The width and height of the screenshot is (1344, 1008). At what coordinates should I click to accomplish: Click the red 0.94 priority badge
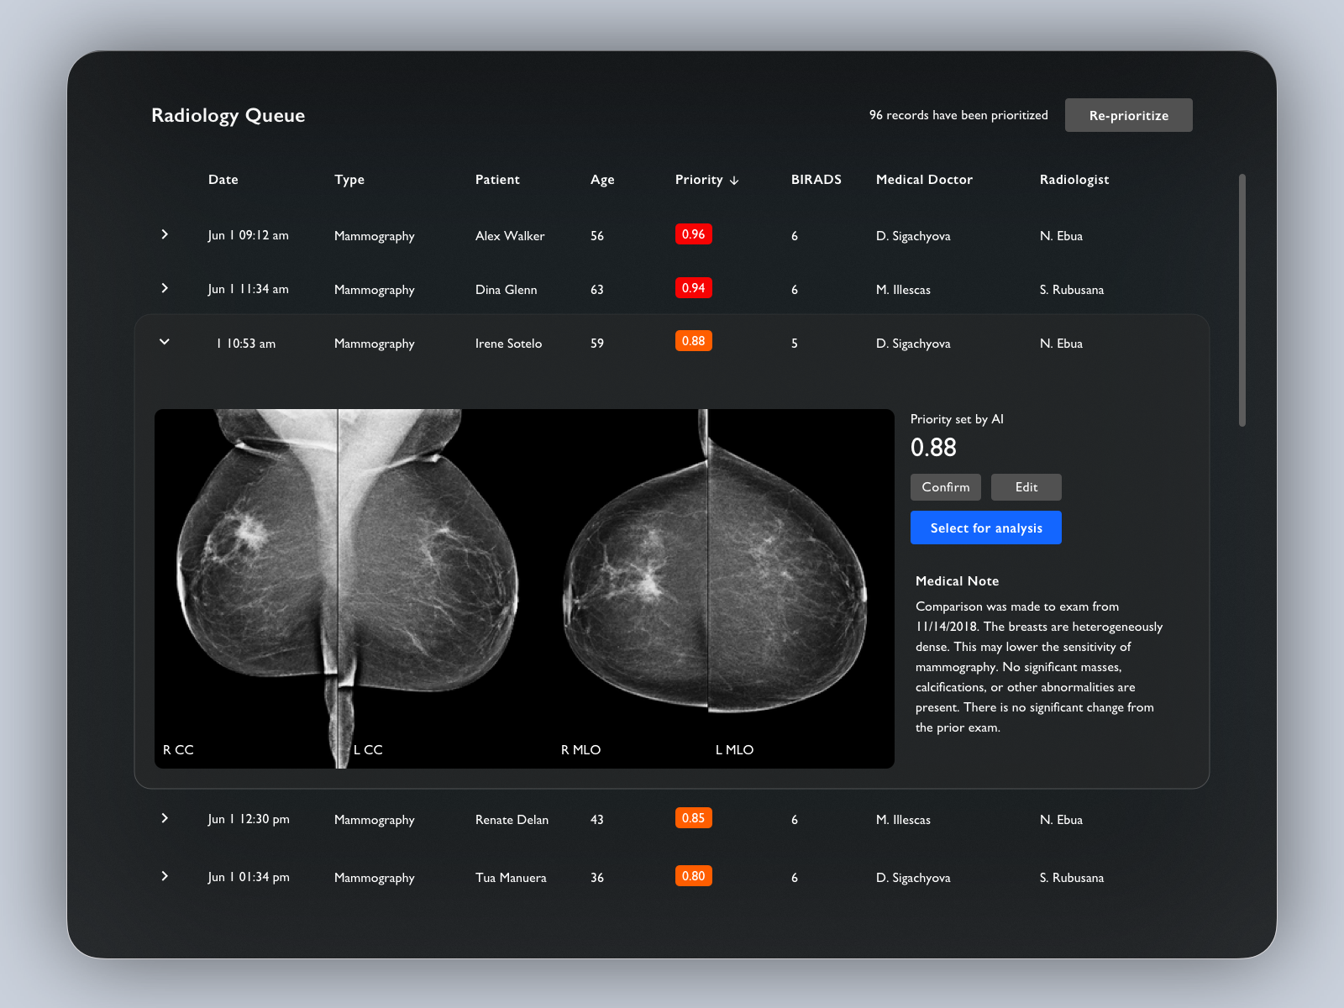(693, 288)
